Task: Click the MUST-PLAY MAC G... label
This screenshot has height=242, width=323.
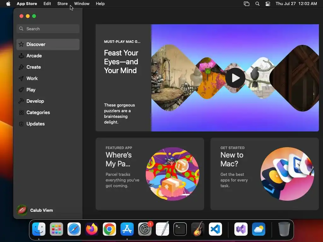Action: 122,42
